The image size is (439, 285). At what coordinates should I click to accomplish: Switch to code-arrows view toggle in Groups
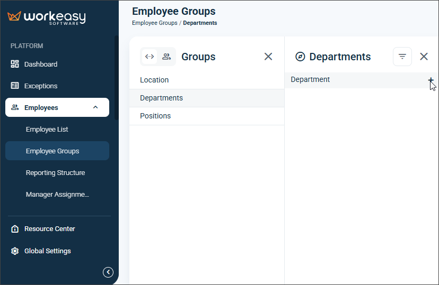tap(150, 57)
